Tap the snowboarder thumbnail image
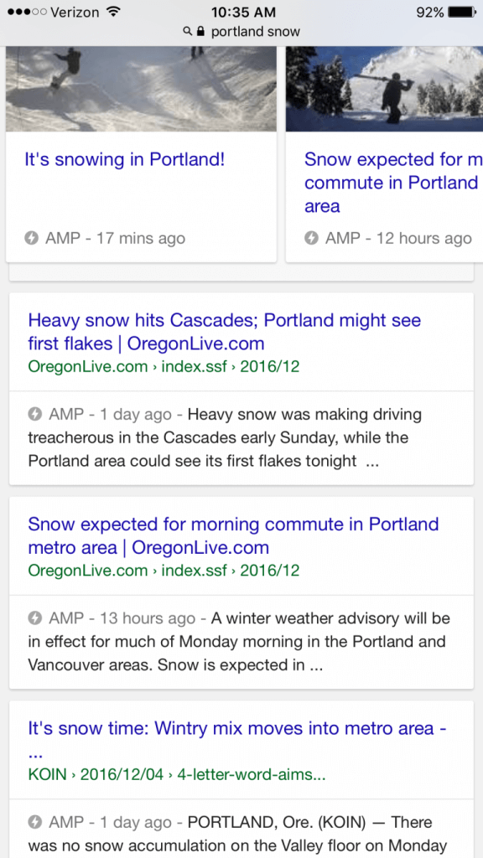The height and width of the screenshot is (858, 483). 141,89
